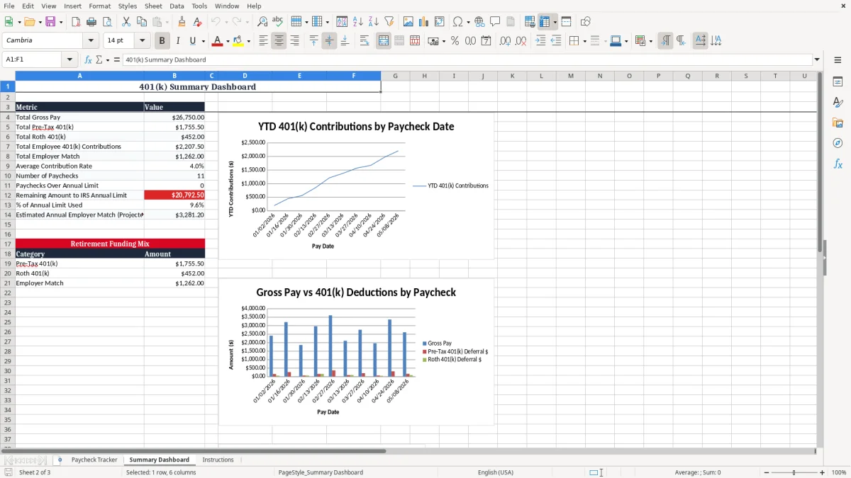This screenshot has height=478, width=851.
Task: Toggle Align Right
Action: 294,41
